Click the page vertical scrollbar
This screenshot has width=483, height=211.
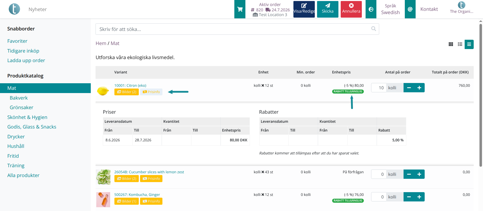(x=481, y=96)
